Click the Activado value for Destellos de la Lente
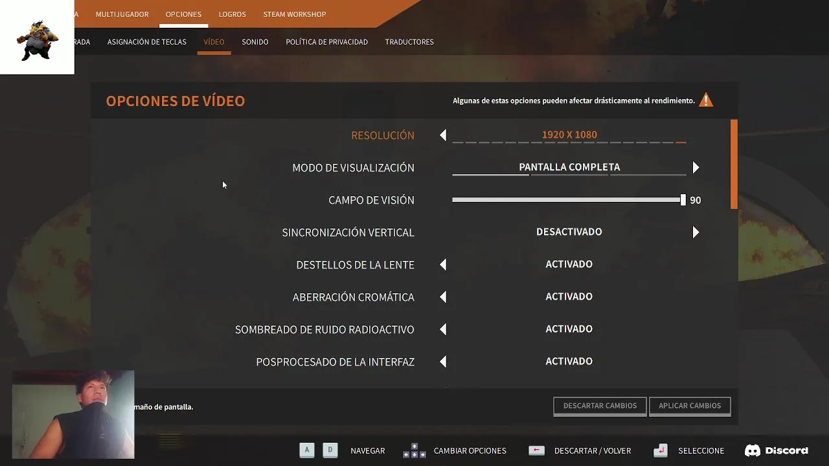The width and height of the screenshot is (829, 466). (x=569, y=264)
